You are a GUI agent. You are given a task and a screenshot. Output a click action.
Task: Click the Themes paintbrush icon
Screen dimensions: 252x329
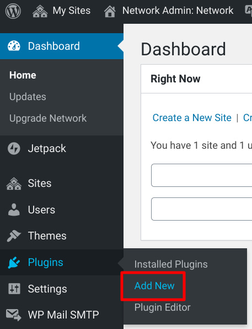tap(14, 236)
